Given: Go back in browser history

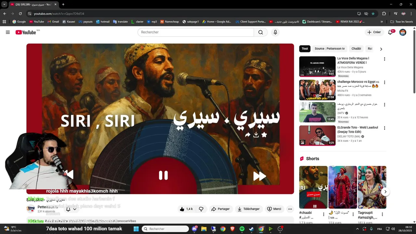Looking at the screenshot, I should (5, 14).
